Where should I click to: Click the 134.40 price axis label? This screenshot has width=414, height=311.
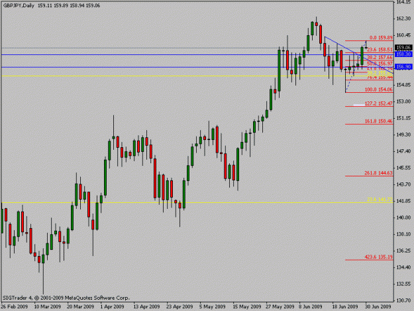pyautogui.click(x=403, y=267)
